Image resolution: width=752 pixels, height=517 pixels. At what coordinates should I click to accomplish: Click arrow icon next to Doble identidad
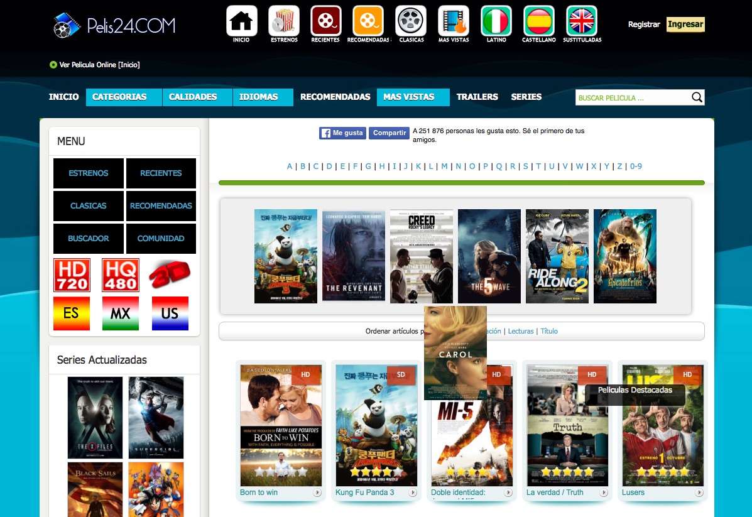point(508,493)
